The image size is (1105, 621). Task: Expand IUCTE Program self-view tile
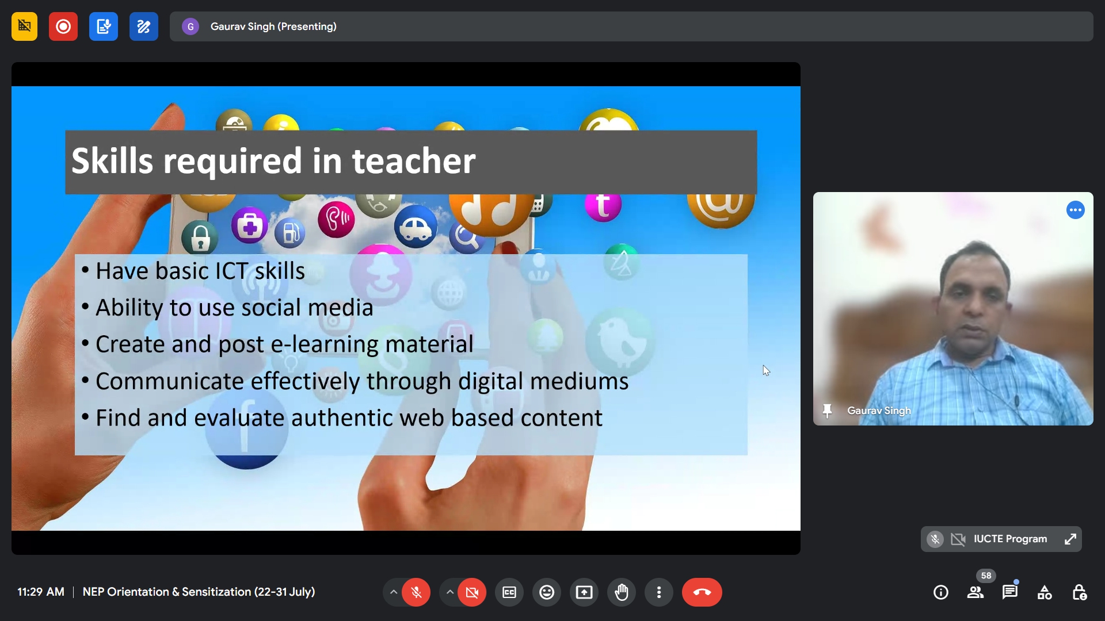(1070, 539)
